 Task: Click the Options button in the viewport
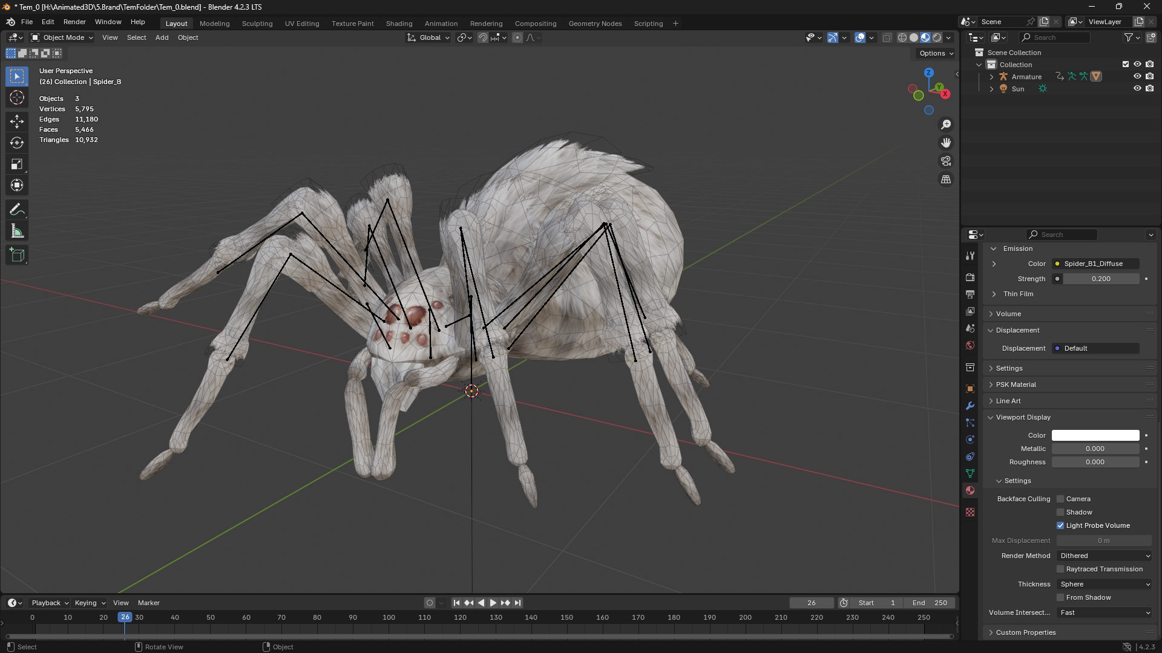(x=934, y=53)
